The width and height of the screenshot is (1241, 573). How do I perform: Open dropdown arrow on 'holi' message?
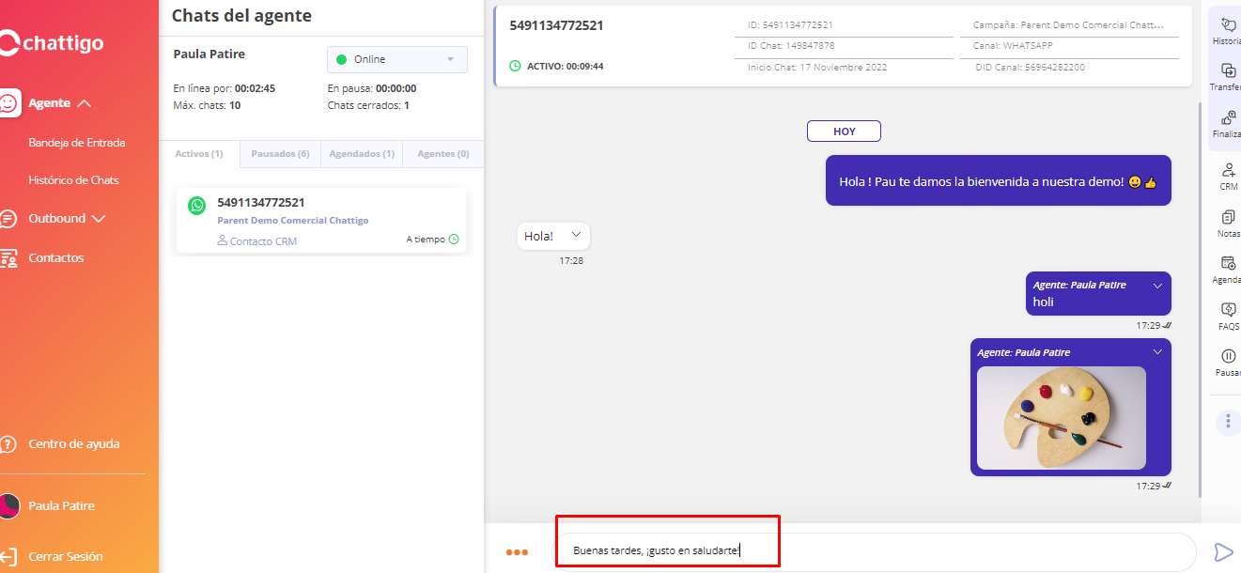[1157, 286]
